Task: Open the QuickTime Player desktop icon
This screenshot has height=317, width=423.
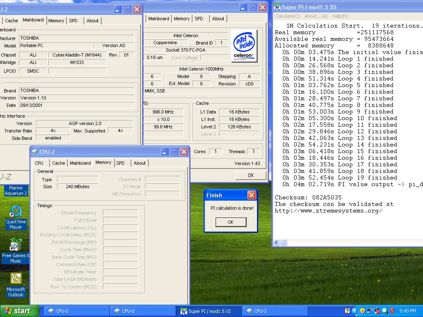Action: coord(16,217)
